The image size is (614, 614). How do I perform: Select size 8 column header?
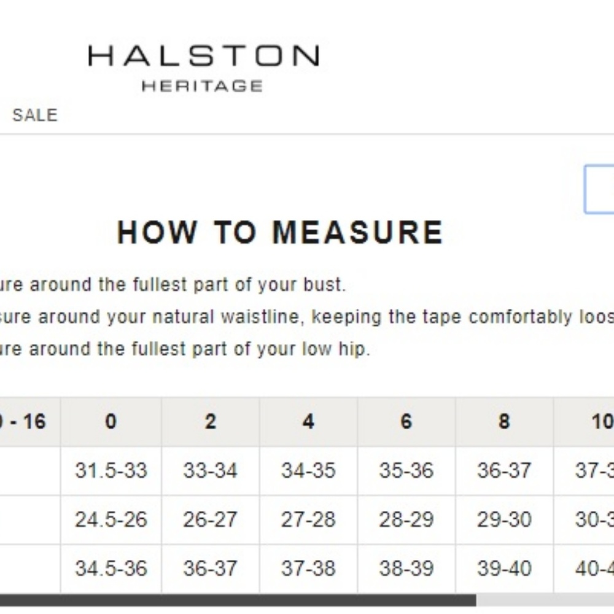point(504,422)
